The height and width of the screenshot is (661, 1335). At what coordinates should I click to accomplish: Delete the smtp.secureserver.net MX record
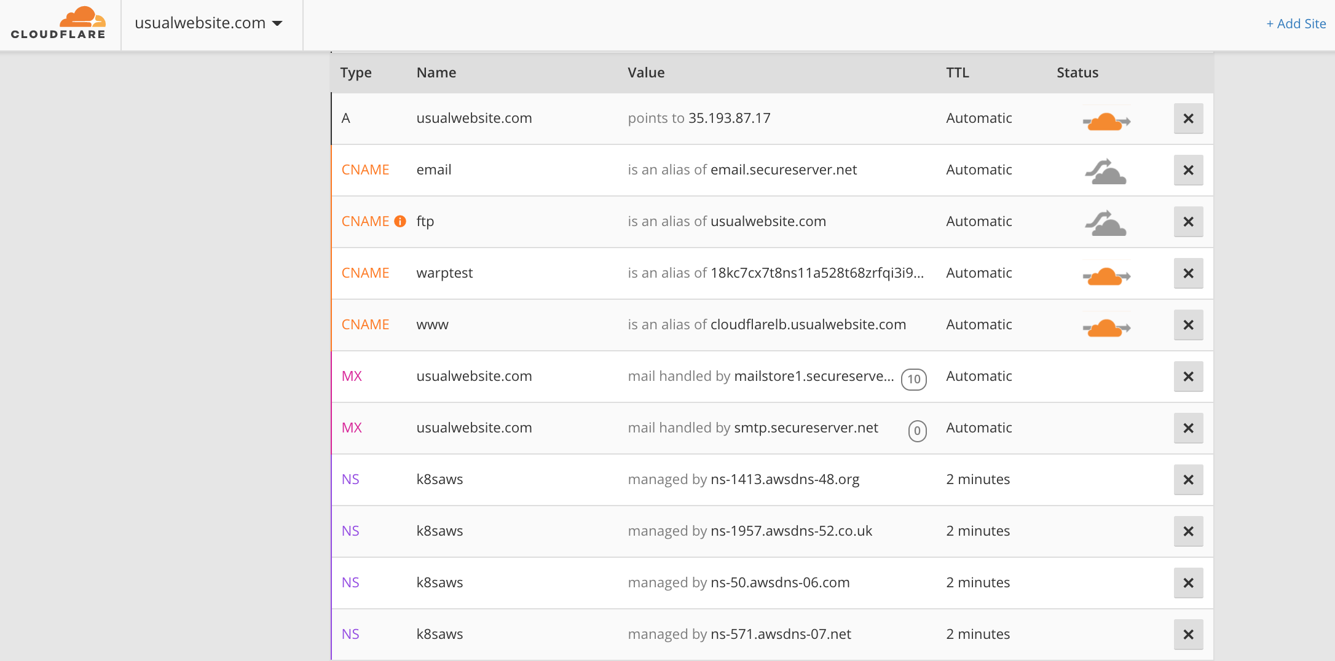(x=1188, y=428)
